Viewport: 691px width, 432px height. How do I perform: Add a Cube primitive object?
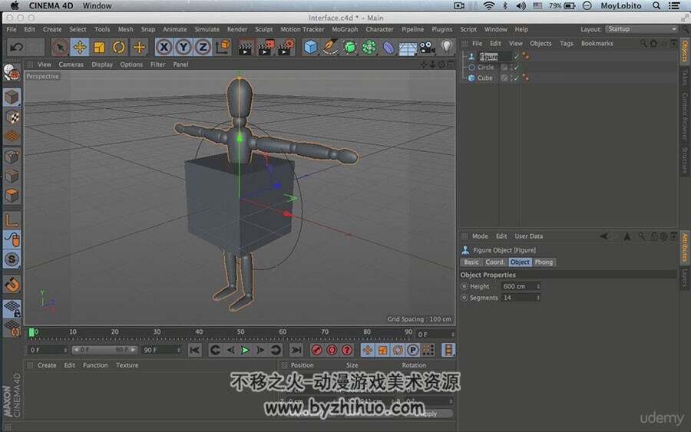tap(310, 47)
